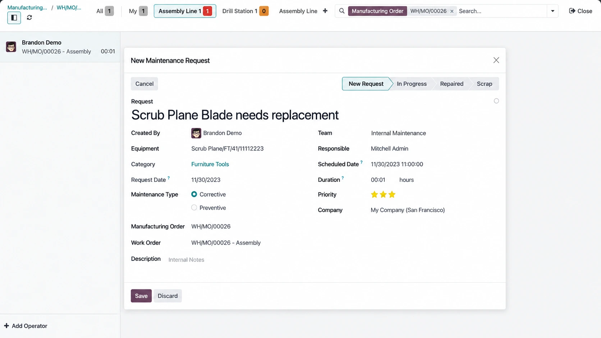The image size is (601, 338).
Task: Click the WH/MO breadcrumb link
Action: pyautogui.click(x=69, y=8)
